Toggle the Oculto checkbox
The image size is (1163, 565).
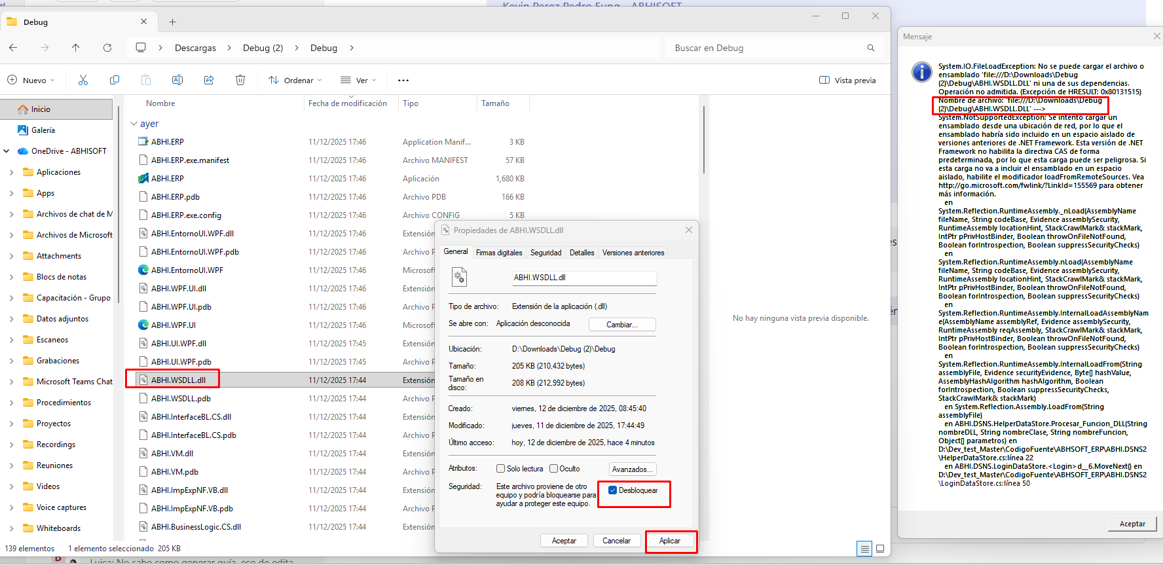pyautogui.click(x=553, y=469)
